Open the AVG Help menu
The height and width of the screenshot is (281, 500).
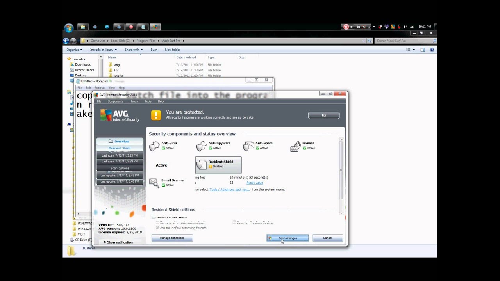pos(161,101)
